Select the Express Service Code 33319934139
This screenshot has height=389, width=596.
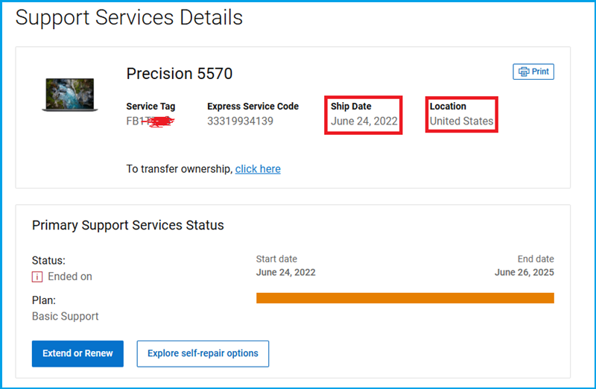tap(240, 121)
